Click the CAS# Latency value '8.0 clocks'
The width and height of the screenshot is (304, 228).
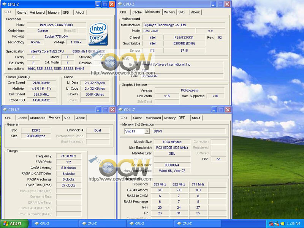(x=68, y=168)
